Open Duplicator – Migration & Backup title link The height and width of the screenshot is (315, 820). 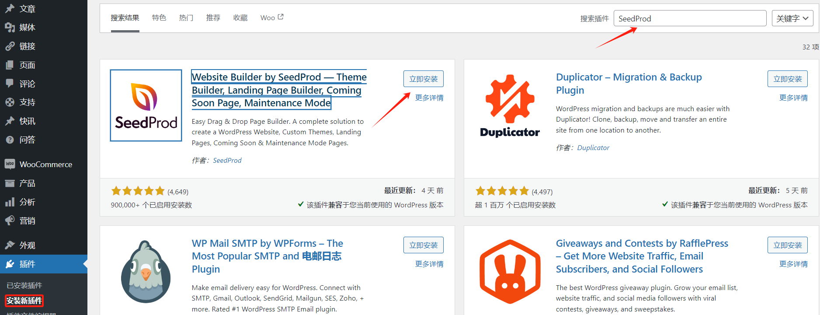[629, 84]
